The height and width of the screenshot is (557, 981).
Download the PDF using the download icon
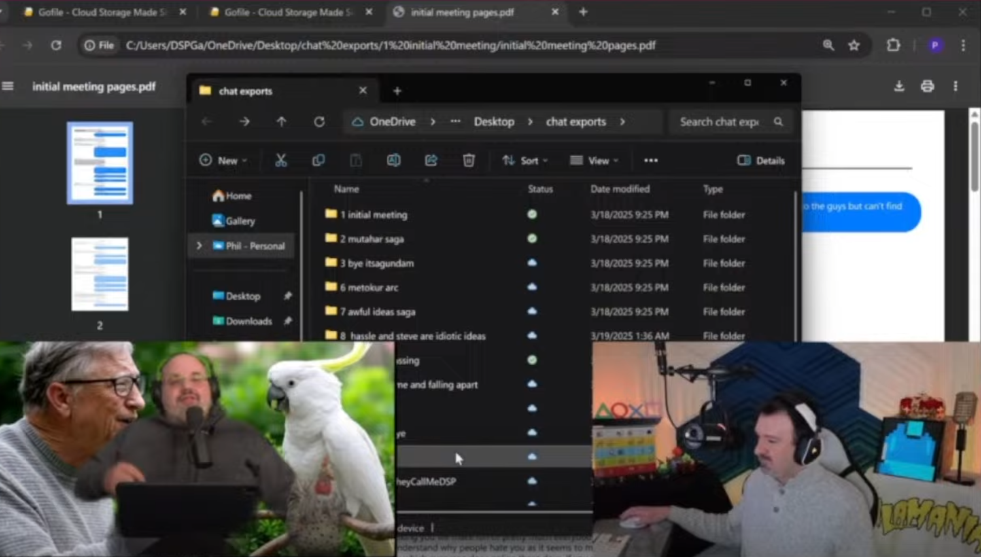point(899,86)
